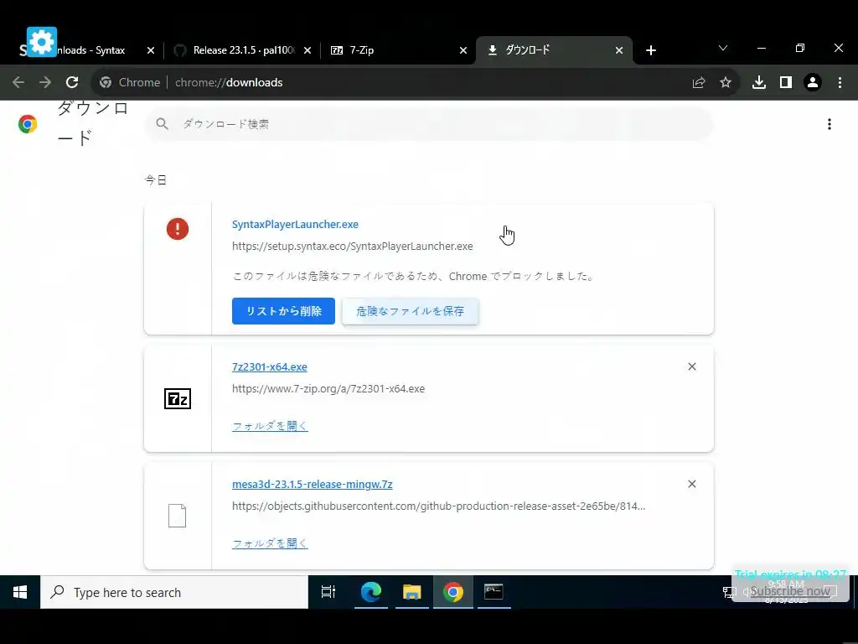Screen dimensions: 858x644
Task: Click the blue gear settings overlay icon
Action: click(x=42, y=42)
